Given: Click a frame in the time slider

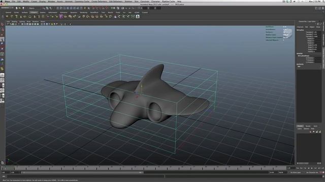Looking at the screenshot, I should pyautogui.click(x=144, y=168).
